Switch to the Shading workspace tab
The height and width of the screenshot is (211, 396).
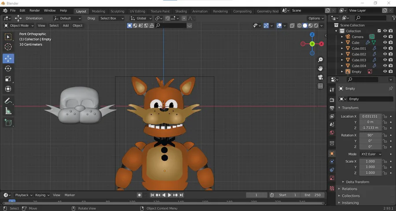coord(181,11)
